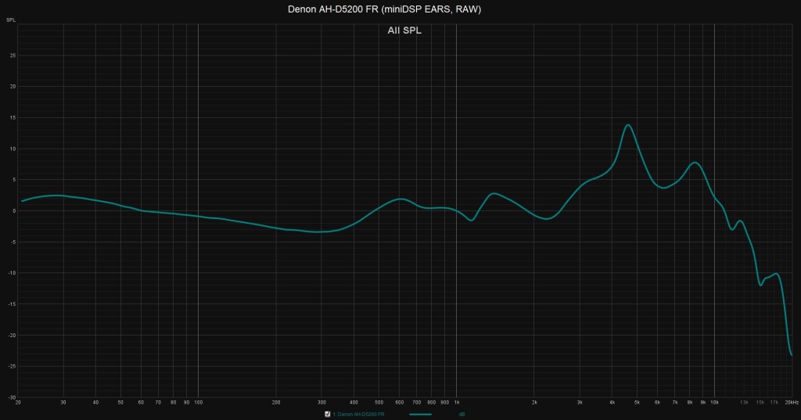801x420 pixels.
Task: Click the curve's lowest point near 20kHz
Action: [x=792, y=355]
